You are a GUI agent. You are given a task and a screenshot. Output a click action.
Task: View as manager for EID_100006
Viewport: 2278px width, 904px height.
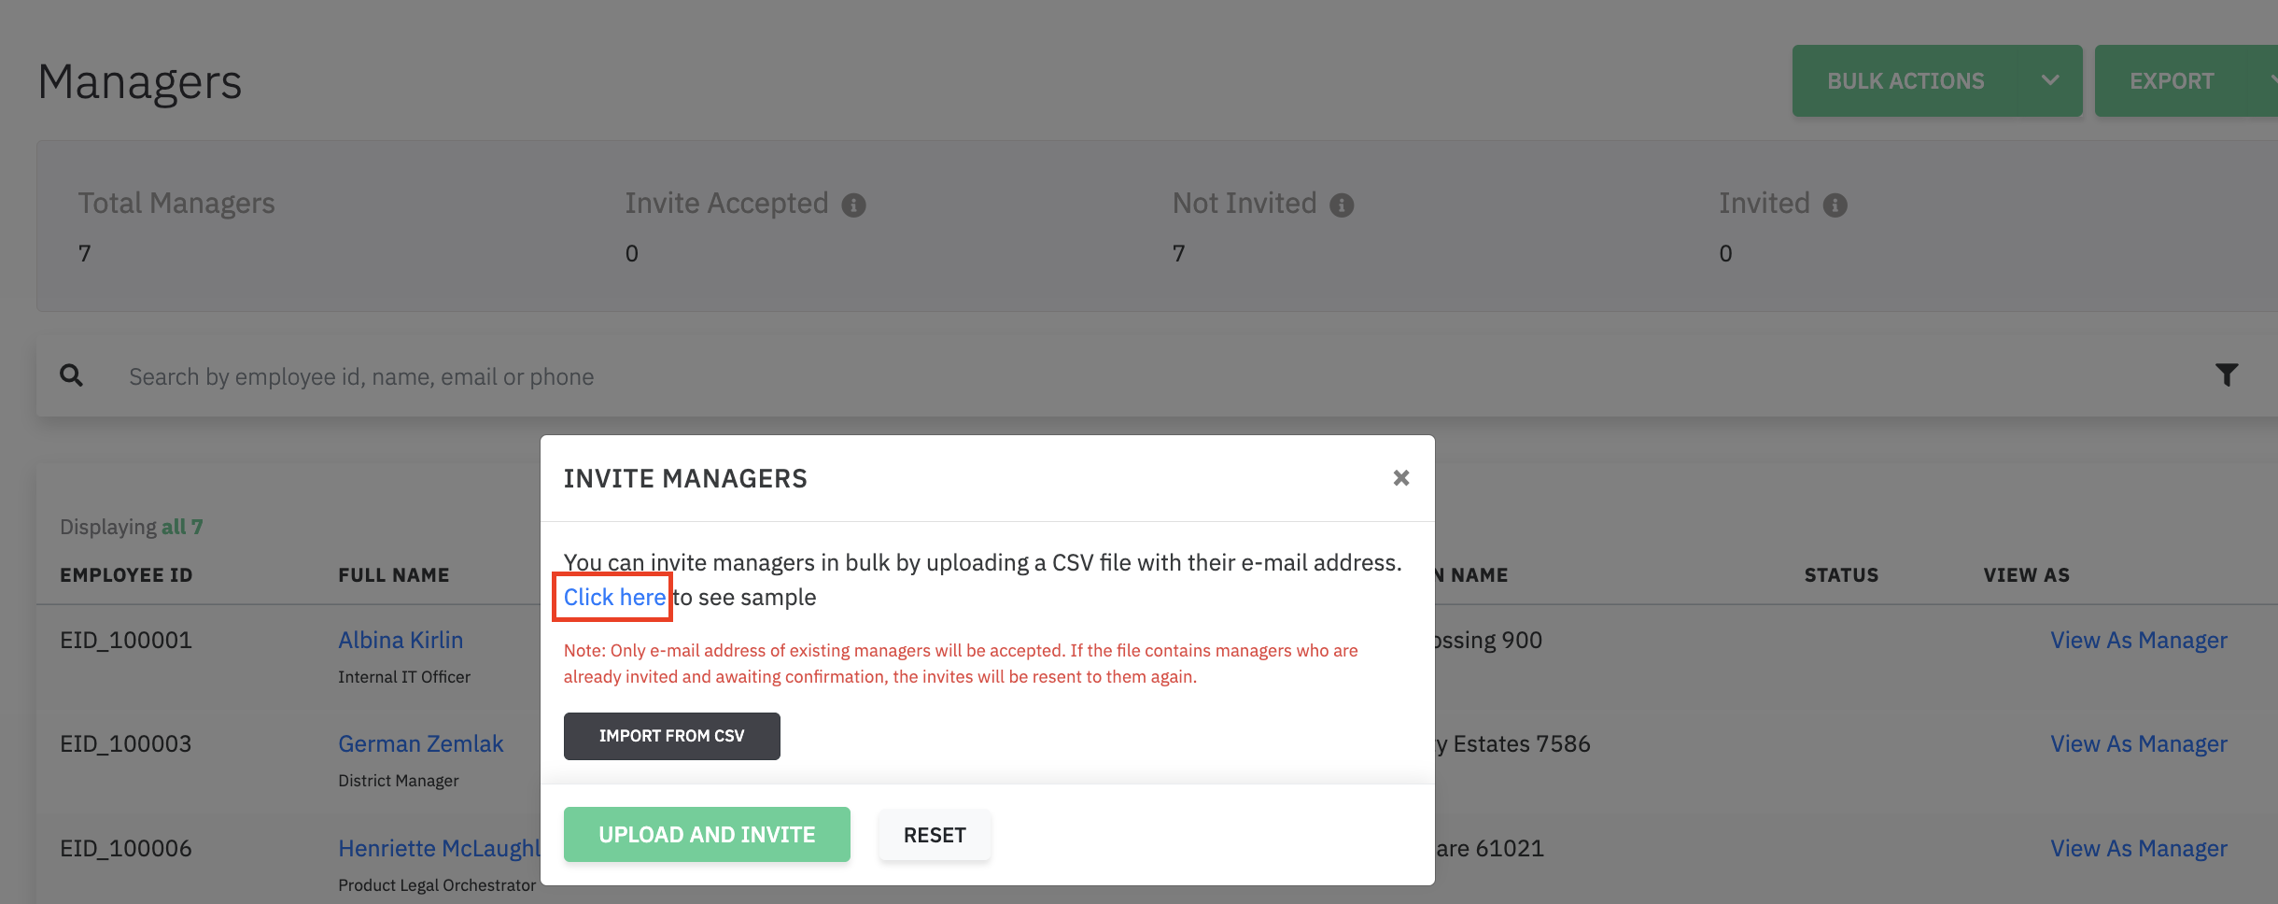(2138, 849)
